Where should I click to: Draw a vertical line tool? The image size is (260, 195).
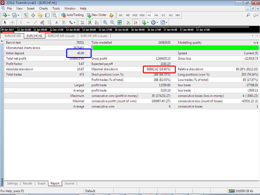21,22
